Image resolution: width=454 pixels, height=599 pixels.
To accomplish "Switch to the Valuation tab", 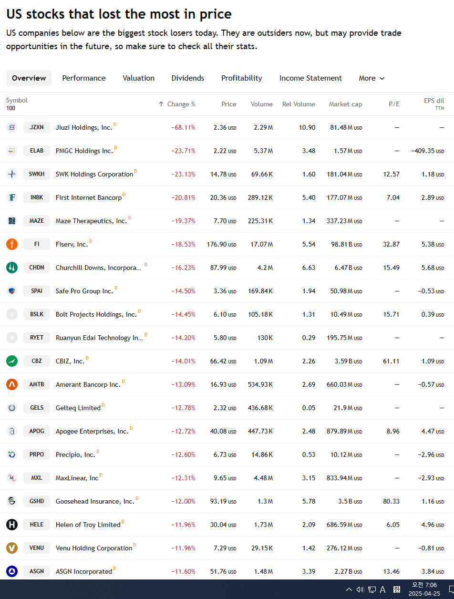I will click(138, 78).
